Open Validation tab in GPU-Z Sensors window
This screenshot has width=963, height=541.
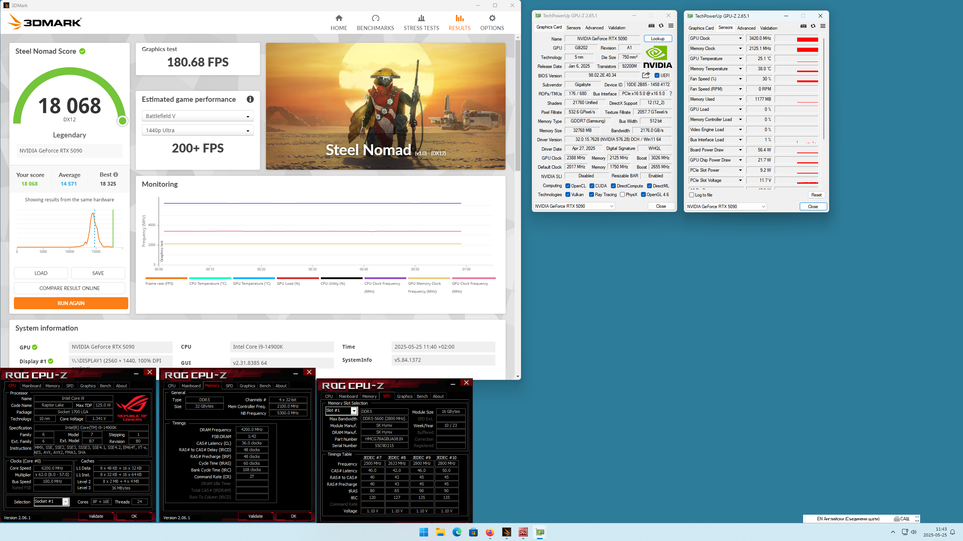(x=768, y=28)
